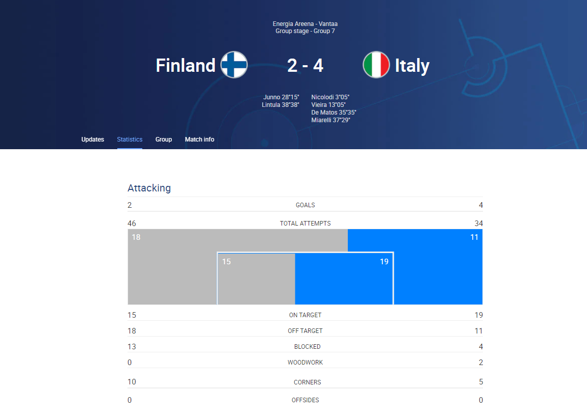Click the TOTAL ATTEMPTS row label

pos(305,224)
